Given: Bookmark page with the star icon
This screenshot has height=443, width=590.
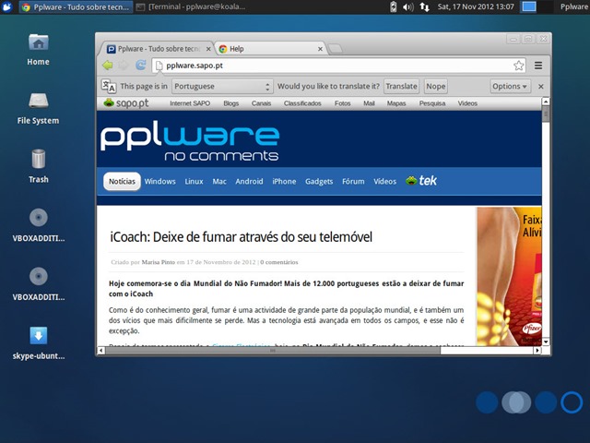Looking at the screenshot, I should click(518, 66).
